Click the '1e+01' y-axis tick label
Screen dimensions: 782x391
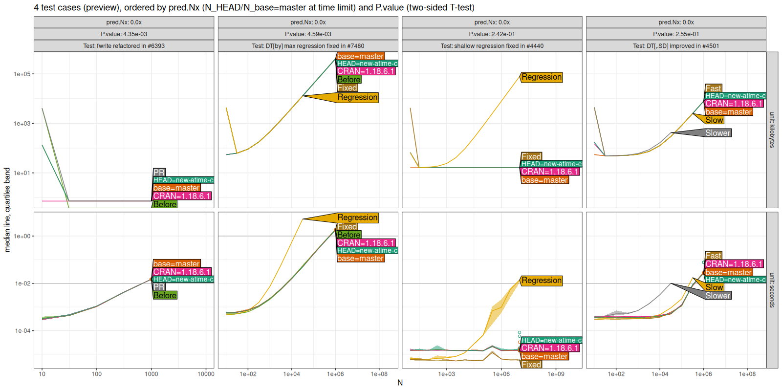(x=22, y=173)
